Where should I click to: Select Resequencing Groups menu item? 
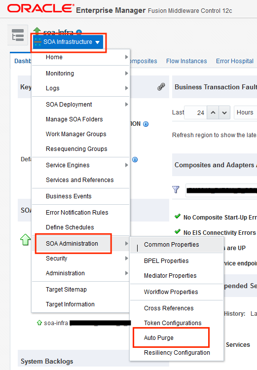click(80, 149)
